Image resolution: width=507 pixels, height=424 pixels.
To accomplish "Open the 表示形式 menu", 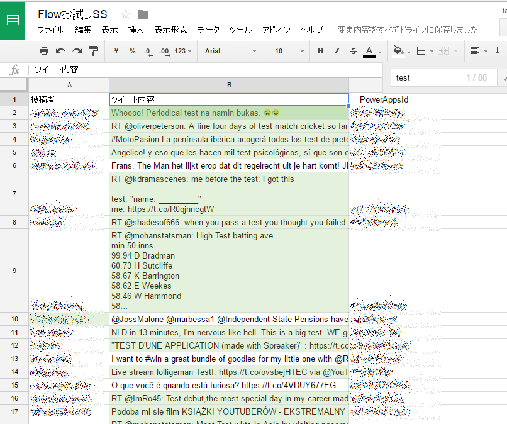I will [x=170, y=30].
